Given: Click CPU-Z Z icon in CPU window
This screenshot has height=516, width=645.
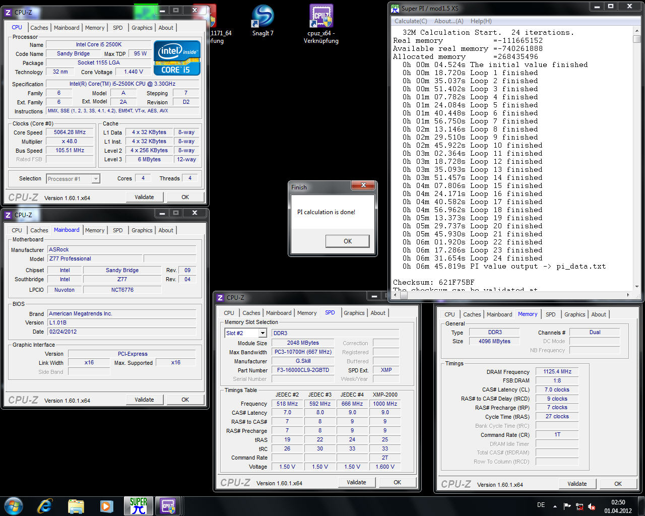Looking at the screenshot, I should tap(8, 12).
